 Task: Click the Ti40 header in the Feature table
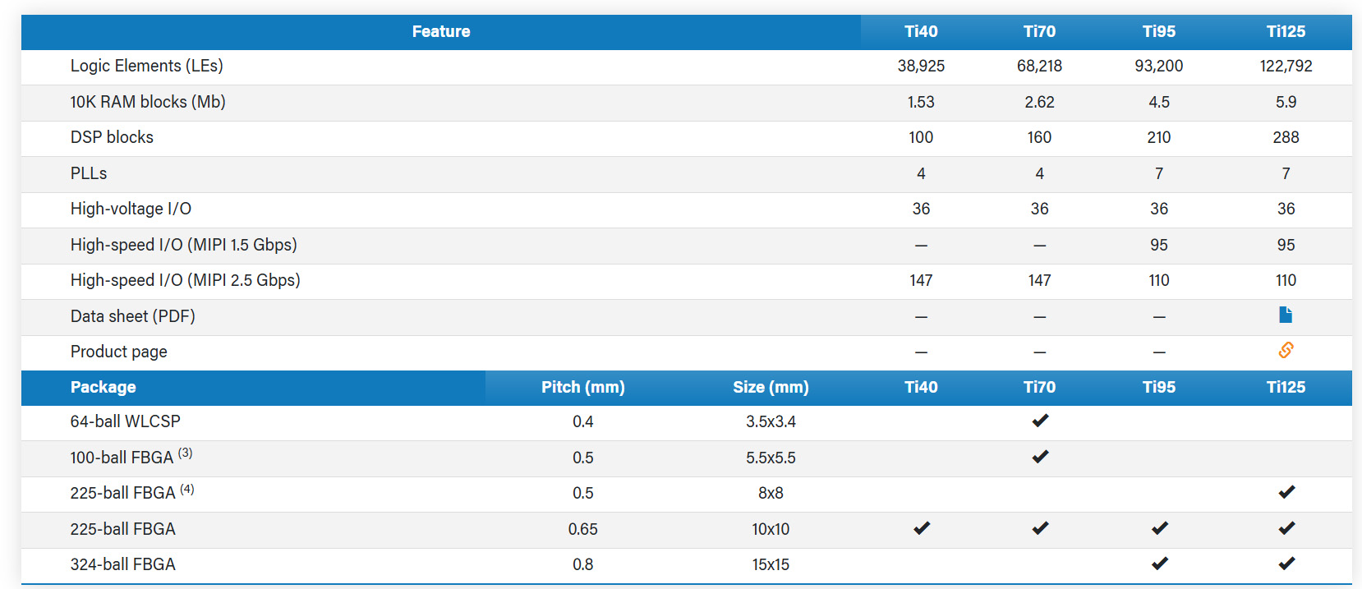coord(921,32)
